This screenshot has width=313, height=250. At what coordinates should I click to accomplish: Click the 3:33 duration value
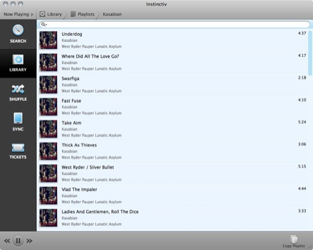pyautogui.click(x=302, y=211)
